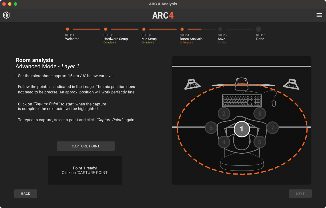Click the 'STEP 5' caption

[x=222, y=35]
